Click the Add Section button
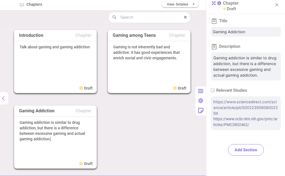The image size is (285, 176). 246,150
